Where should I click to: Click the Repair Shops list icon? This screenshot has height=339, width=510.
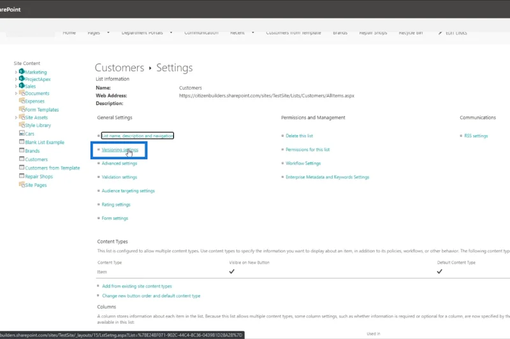click(22, 176)
